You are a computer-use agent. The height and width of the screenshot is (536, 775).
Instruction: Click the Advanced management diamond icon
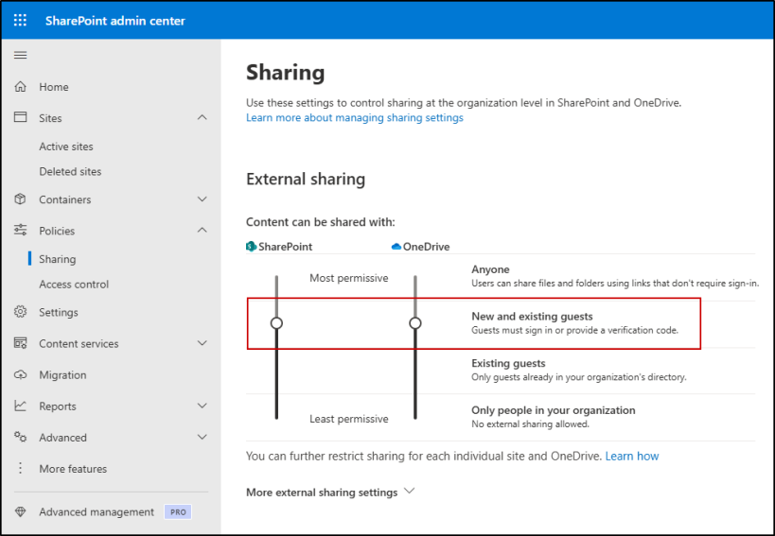(20, 511)
